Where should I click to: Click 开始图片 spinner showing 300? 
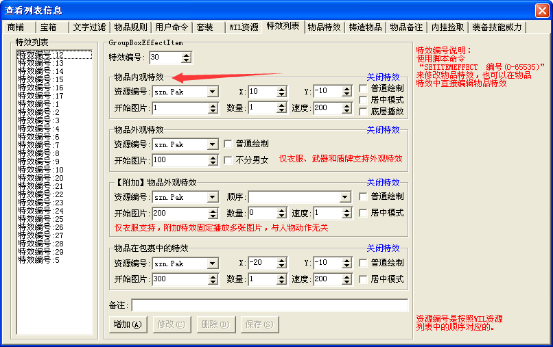tap(213, 279)
